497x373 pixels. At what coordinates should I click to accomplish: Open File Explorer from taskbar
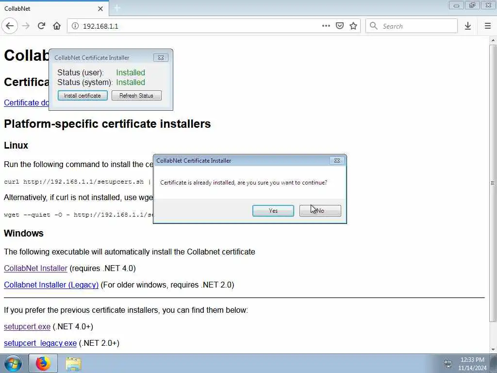(74, 363)
